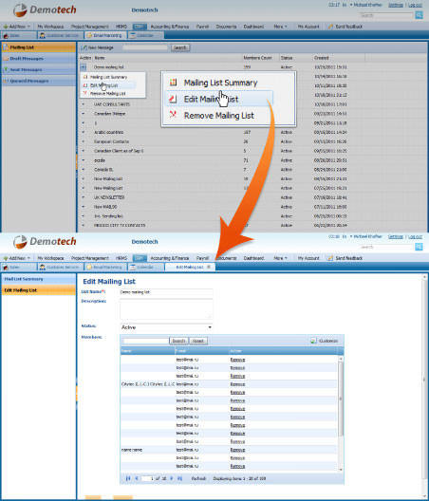The image size is (429, 501).
Task: Click into the List Name input field
Action: coord(166,292)
